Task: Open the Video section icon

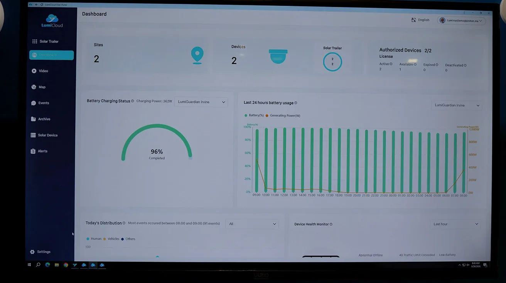Action: 34,71
